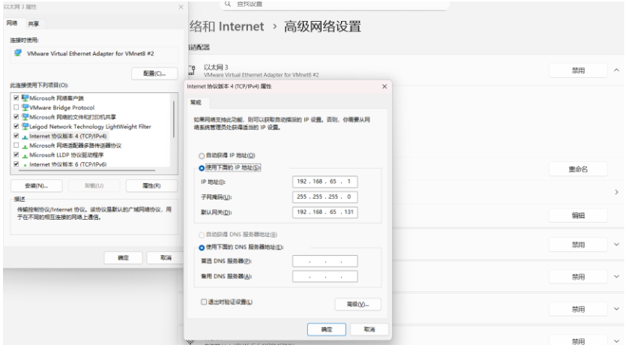Select 使用下面的 IP 地址 radio button
This screenshot has width=637, height=357.
coord(202,168)
